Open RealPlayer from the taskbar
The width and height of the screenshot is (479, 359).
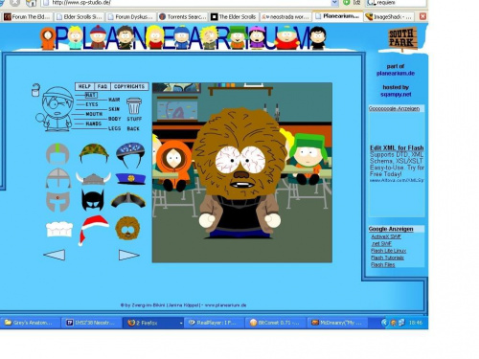(x=215, y=323)
